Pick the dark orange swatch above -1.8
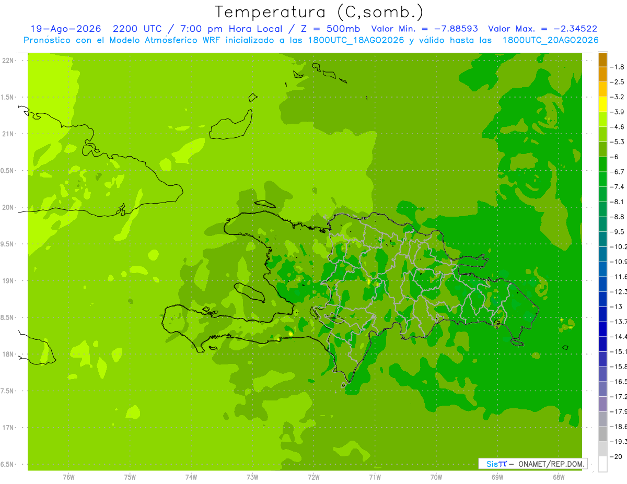Image resolution: width=627 pixels, height=484 pixels. 602,60
